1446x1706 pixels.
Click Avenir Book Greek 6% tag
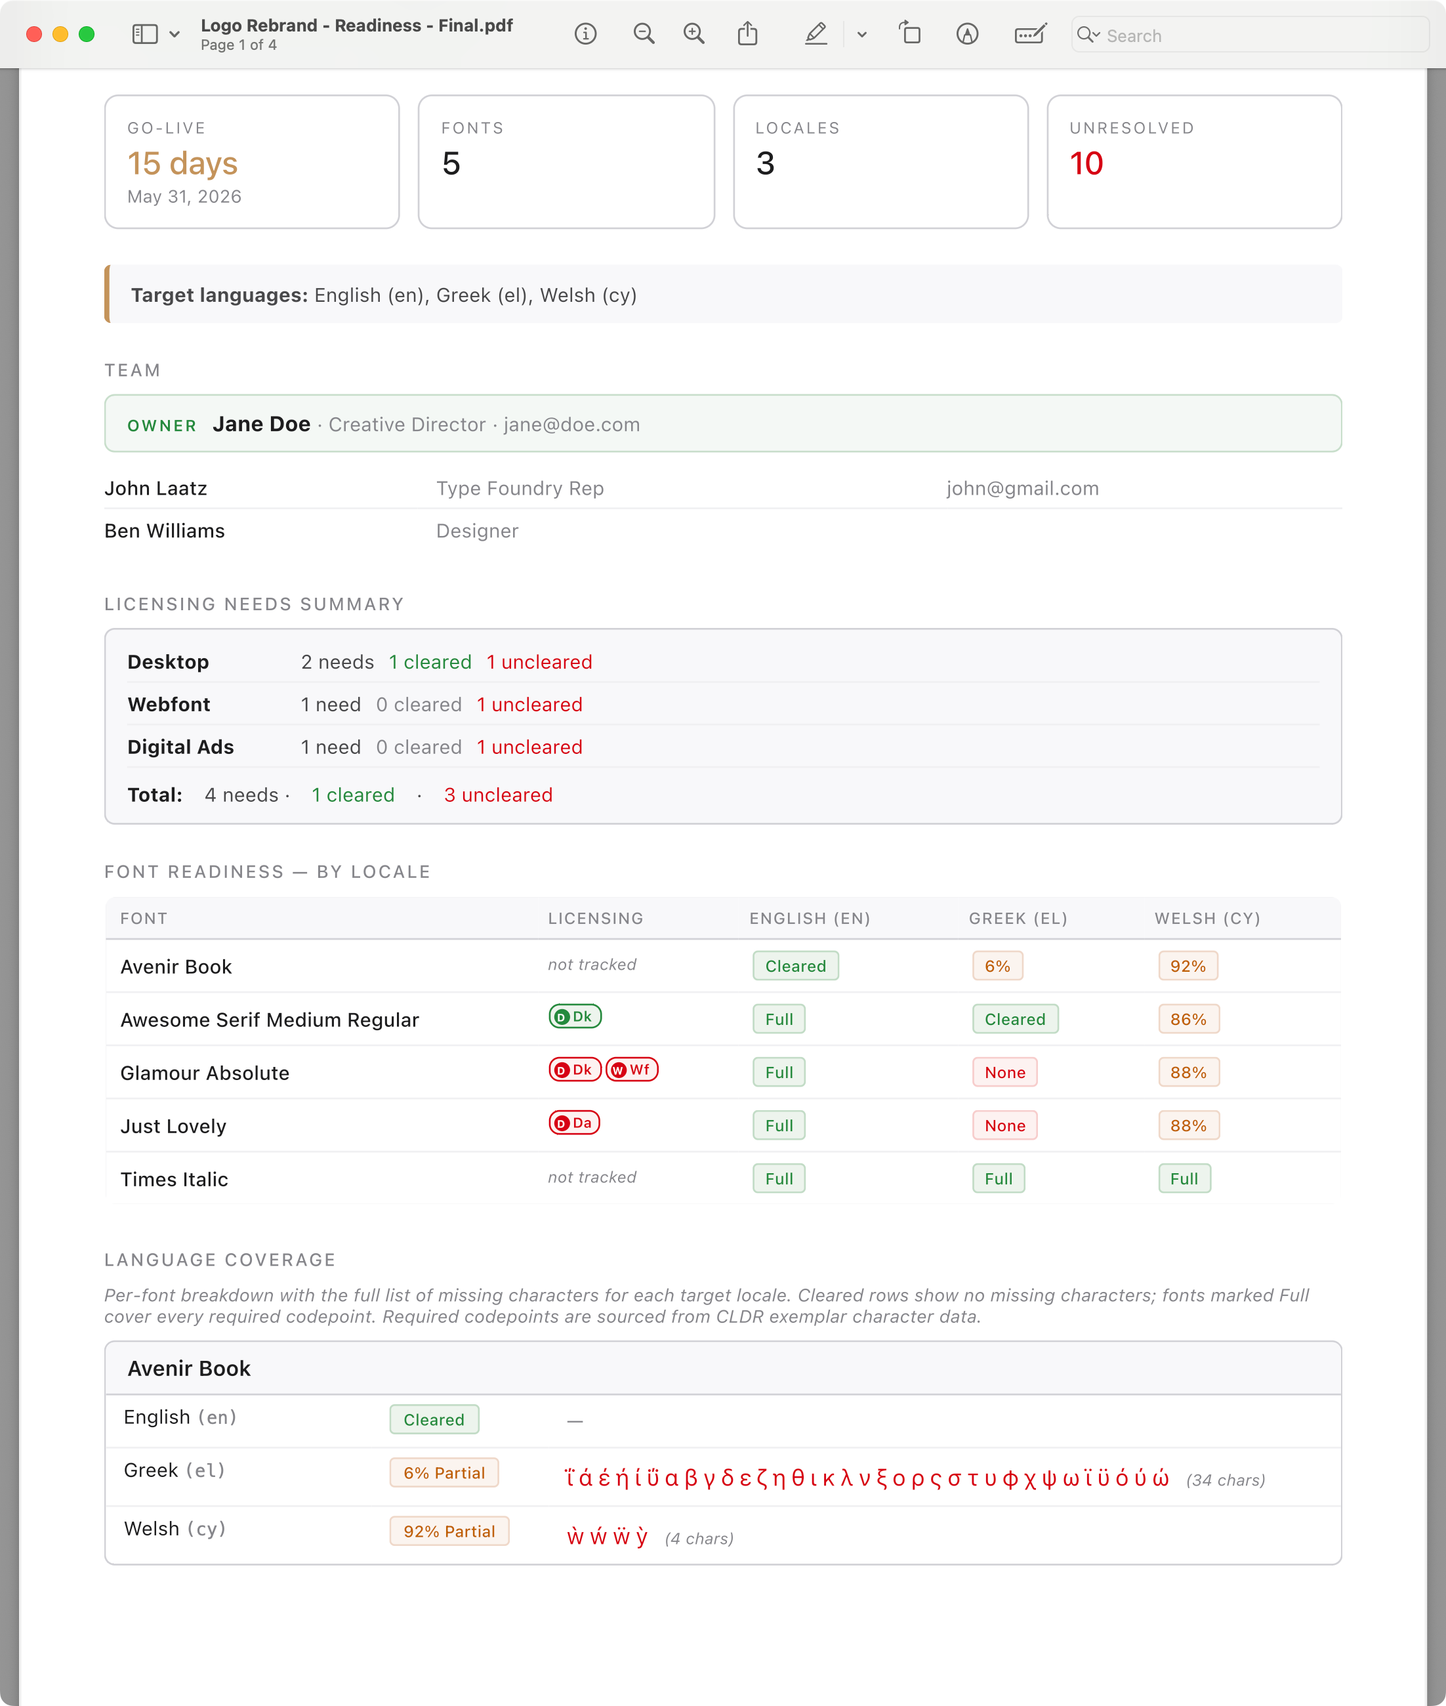click(x=998, y=966)
